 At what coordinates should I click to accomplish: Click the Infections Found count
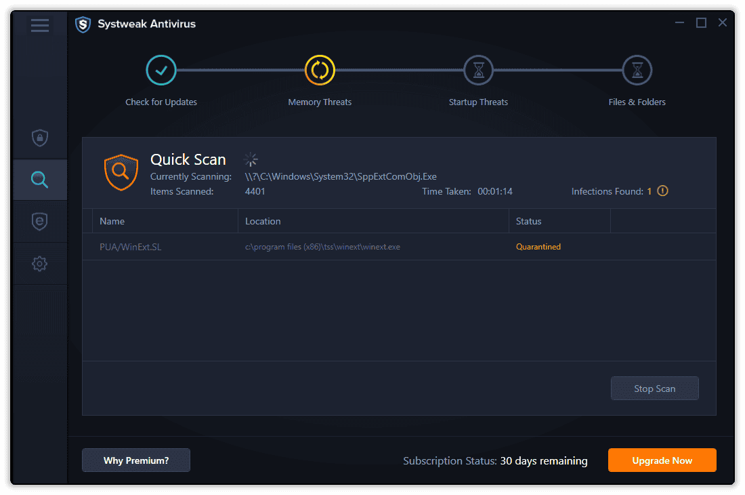(649, 192)
